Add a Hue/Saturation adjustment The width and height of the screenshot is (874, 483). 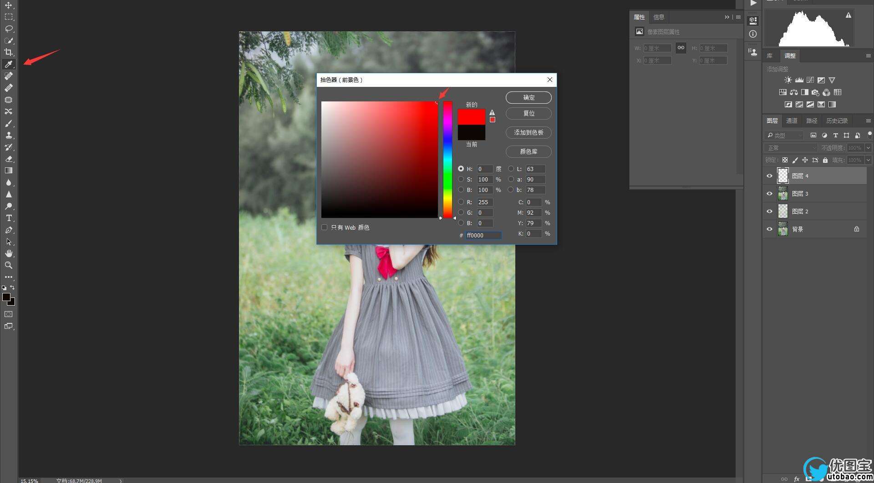pyautogui.click(x=783, y=92)
